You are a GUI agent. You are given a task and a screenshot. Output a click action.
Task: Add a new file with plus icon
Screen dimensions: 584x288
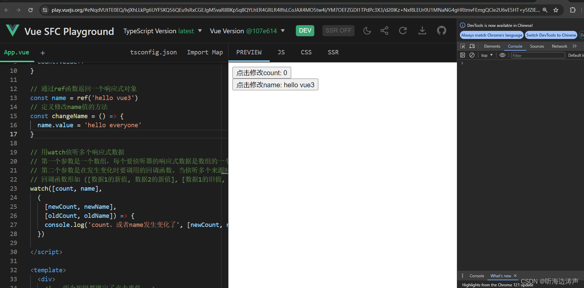click(x=43, y=53)
